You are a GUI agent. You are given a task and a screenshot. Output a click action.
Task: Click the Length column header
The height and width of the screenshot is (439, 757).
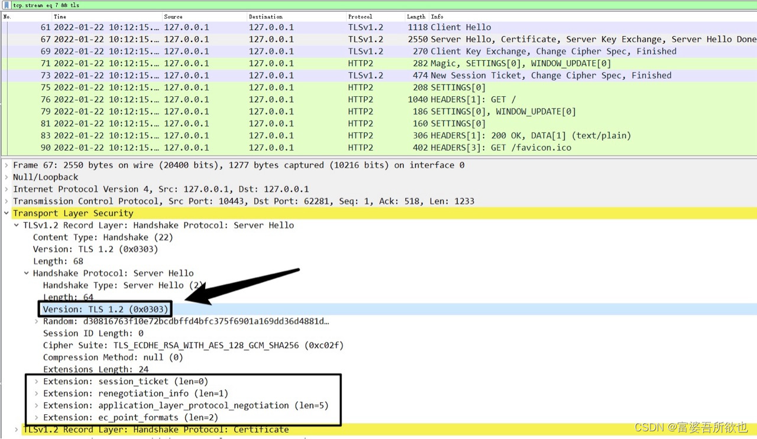[x=416, y=17]
